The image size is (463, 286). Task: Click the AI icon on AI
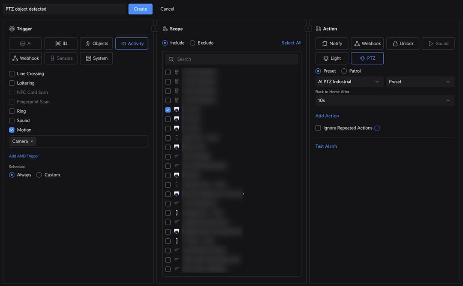click(22, 43)
